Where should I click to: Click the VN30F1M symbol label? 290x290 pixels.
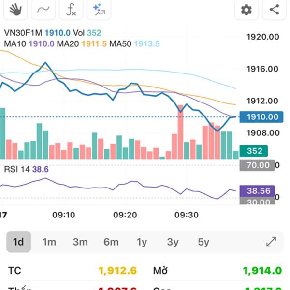click(23, 33)
